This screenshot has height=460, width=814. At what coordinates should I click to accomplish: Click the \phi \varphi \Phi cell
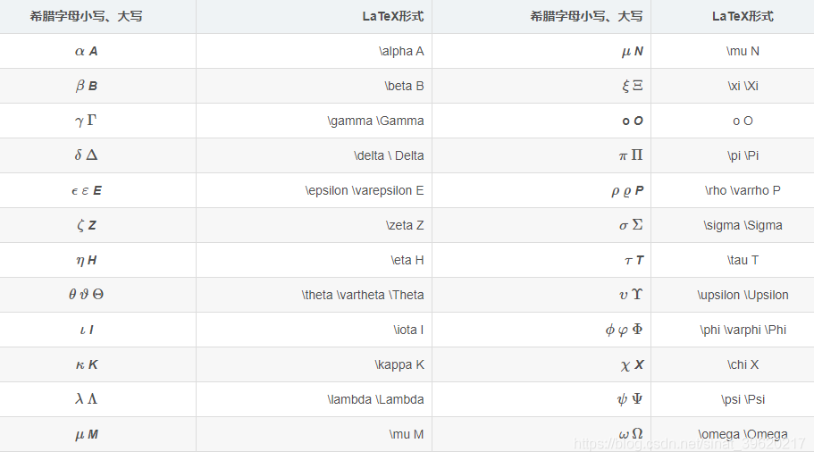[x=732, y=330]
